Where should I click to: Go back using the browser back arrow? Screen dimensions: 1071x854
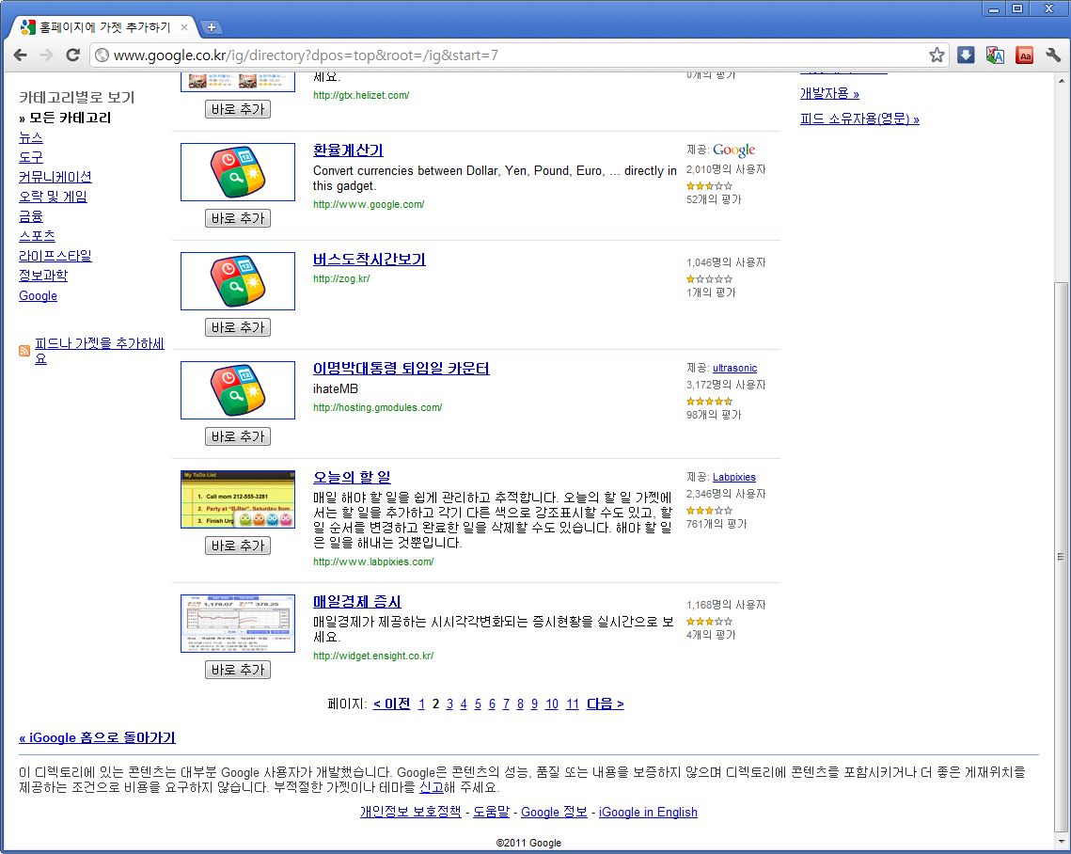tap(21, 55)
